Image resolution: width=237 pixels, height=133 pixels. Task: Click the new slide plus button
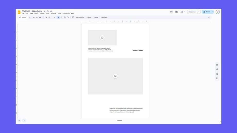click(x=30, y=17)
